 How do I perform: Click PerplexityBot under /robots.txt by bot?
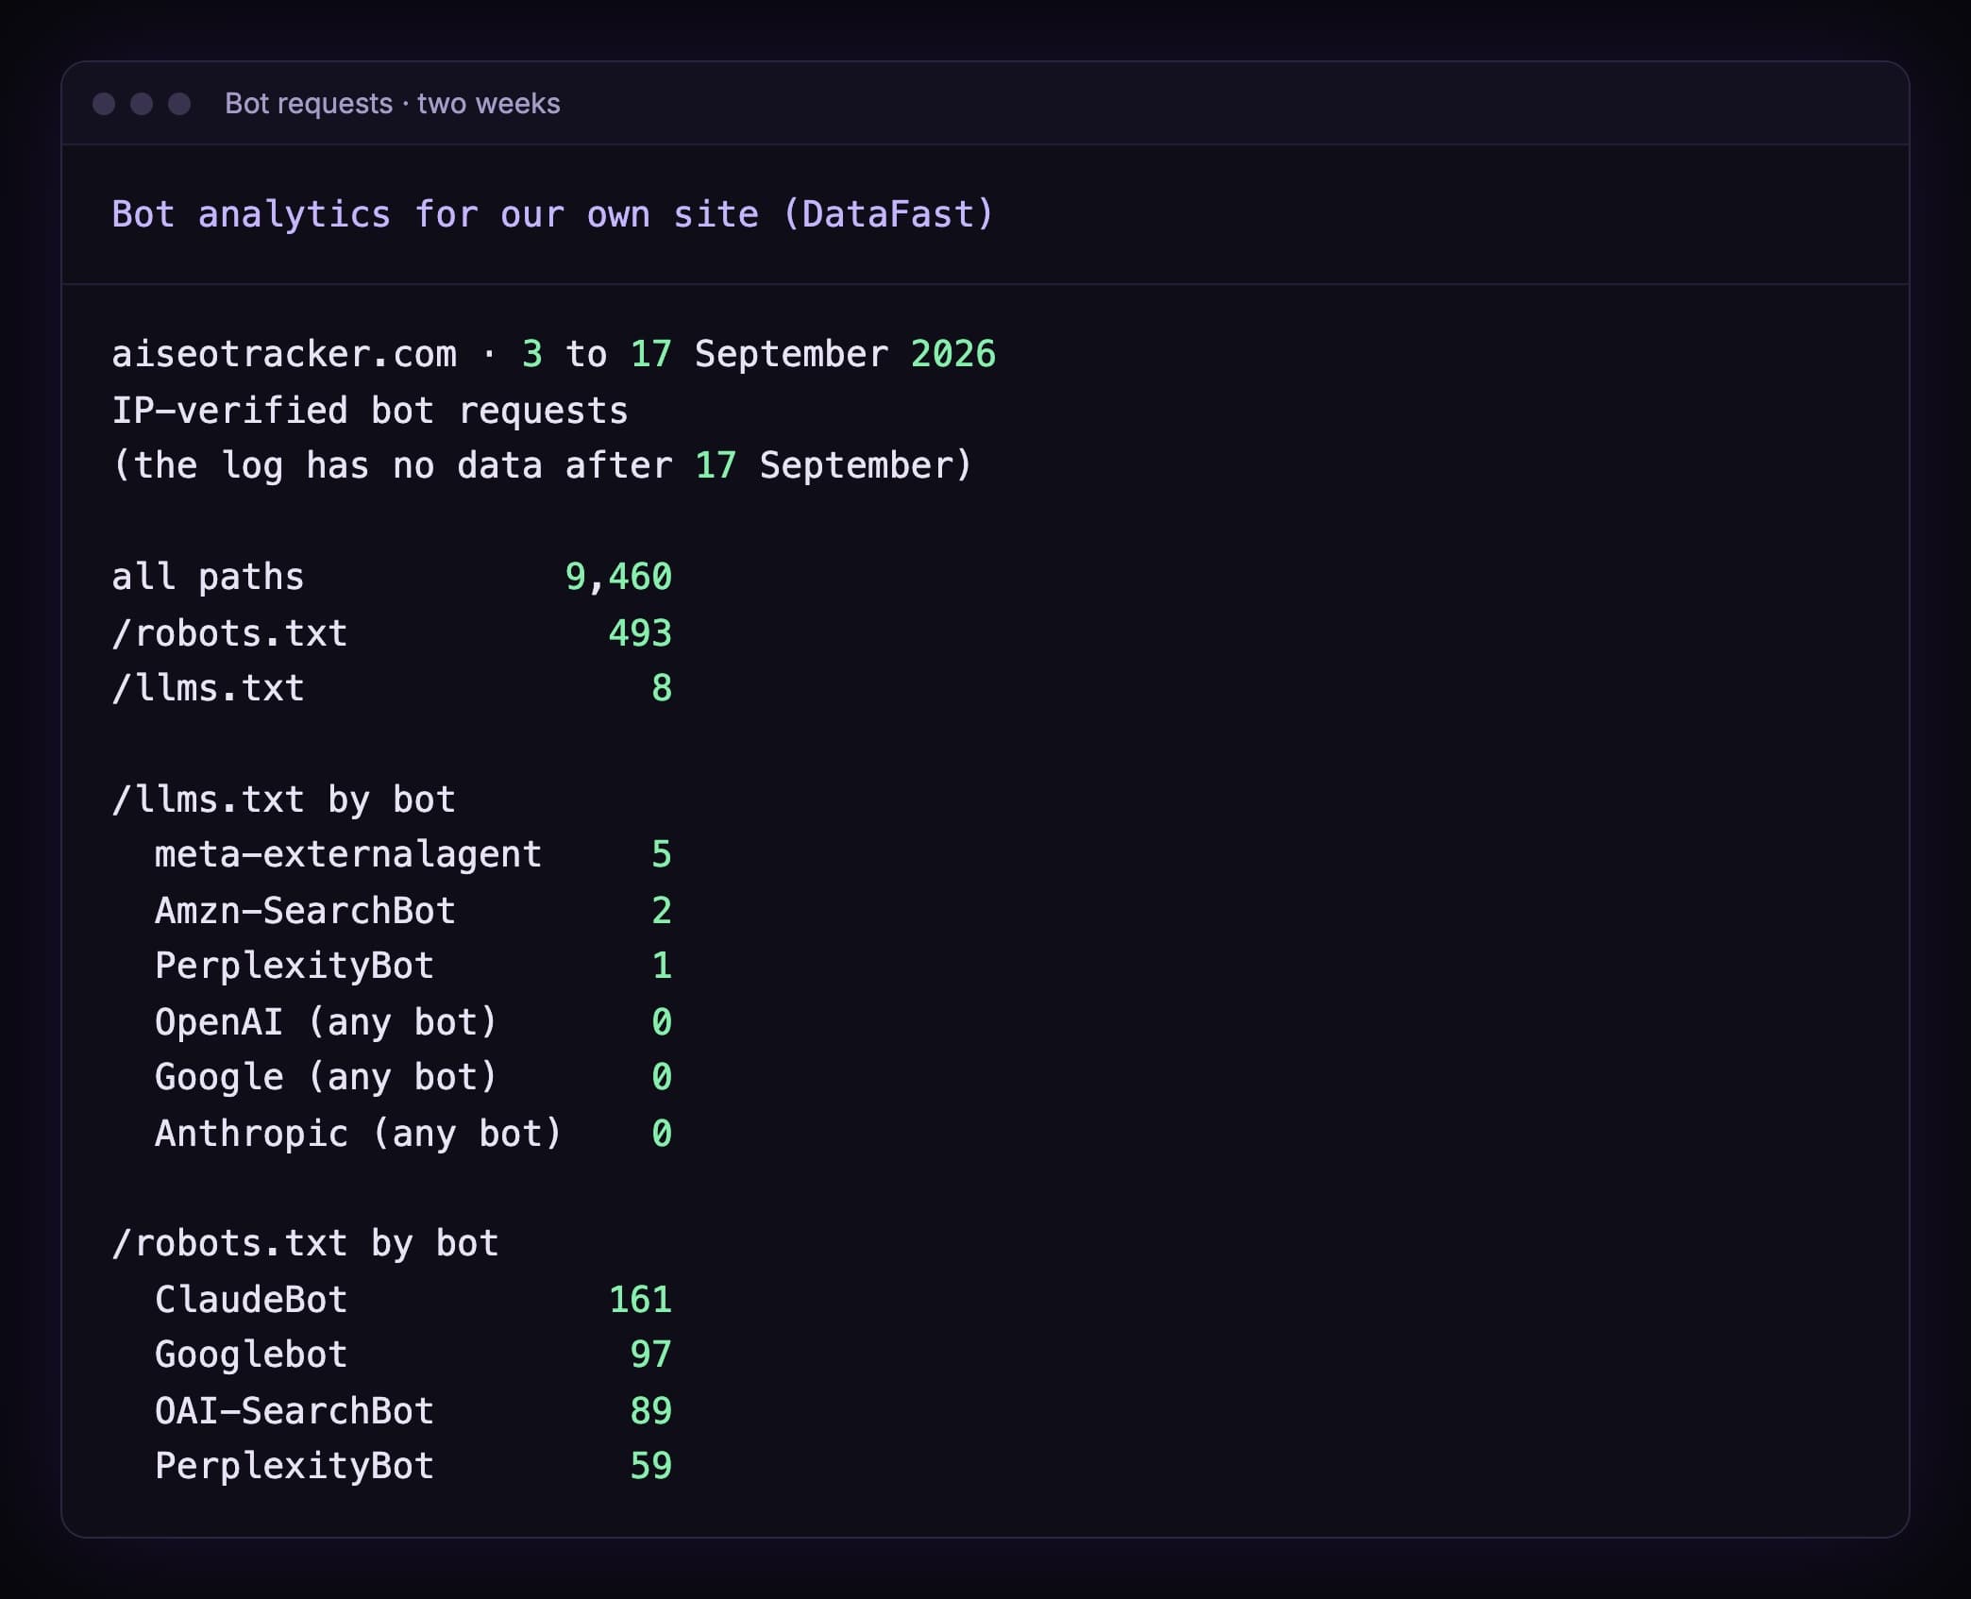pos(295,1466)
